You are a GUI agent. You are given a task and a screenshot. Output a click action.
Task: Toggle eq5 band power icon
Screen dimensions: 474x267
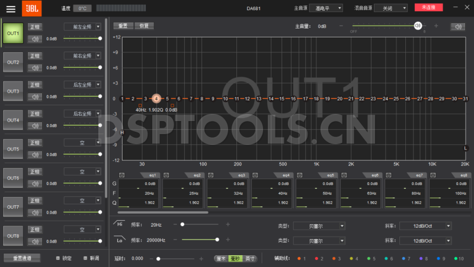[x=300, y=175]
